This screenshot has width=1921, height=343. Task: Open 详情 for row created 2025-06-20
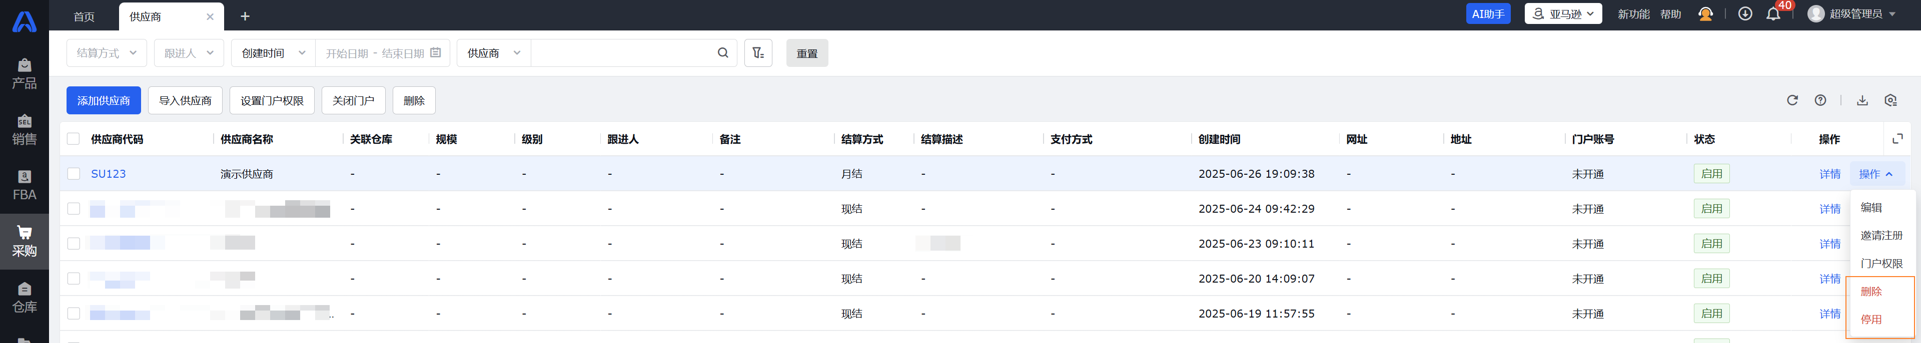pyautogui.click(x=1829, y=278)
